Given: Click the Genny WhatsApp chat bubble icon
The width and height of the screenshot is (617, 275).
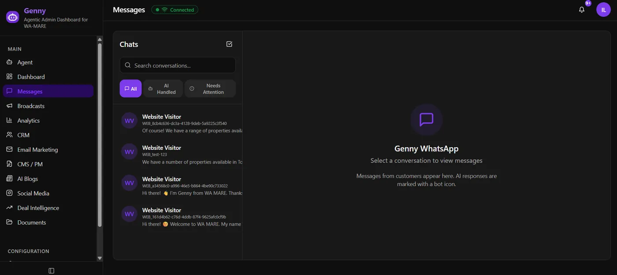Looking at the screenshot, I should [427, 119].
